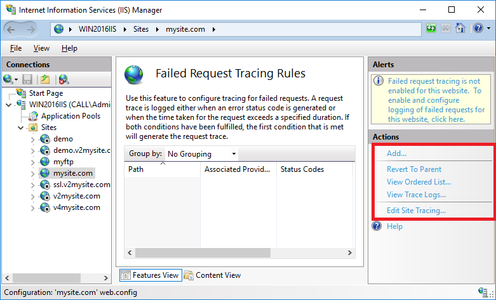
Task: Collapse the Sites node
Action: (x=21, y=127)
